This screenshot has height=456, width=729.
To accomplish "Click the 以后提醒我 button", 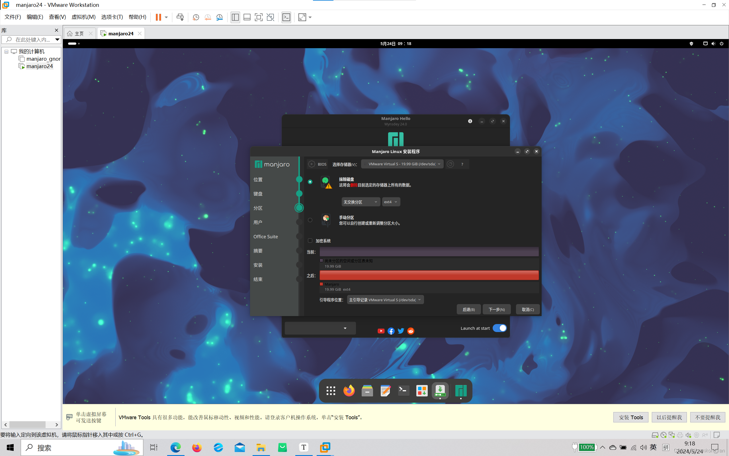I will [x=669, y=418].
